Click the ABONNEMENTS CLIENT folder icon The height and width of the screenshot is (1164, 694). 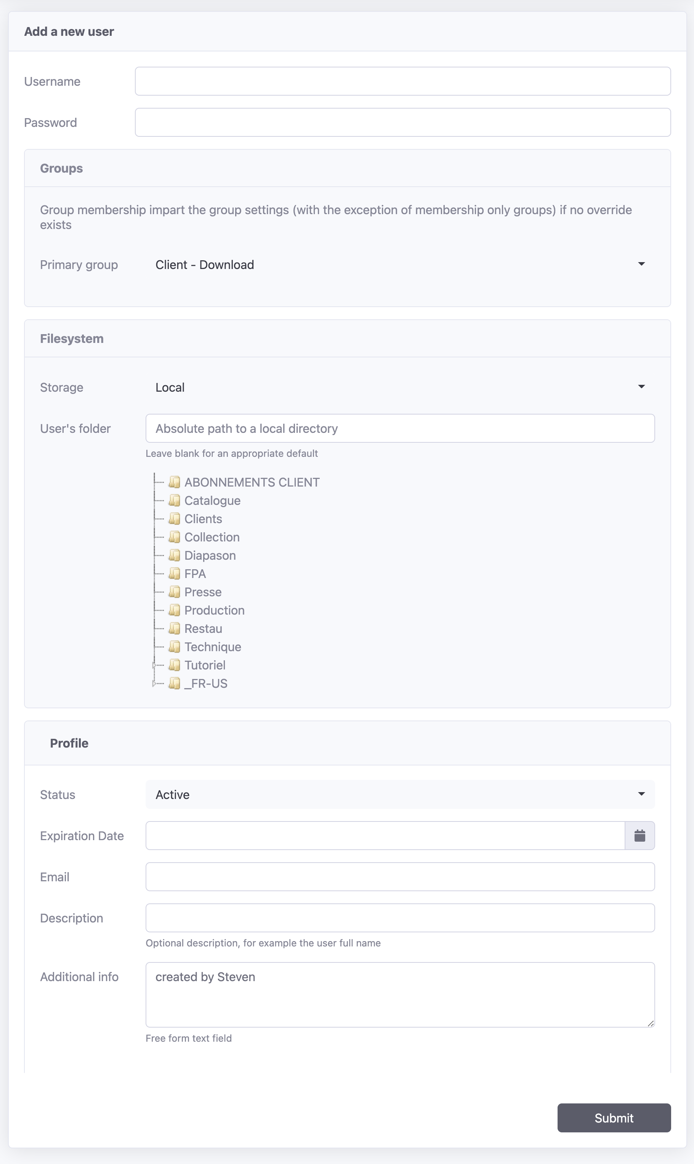coord(175,482)
